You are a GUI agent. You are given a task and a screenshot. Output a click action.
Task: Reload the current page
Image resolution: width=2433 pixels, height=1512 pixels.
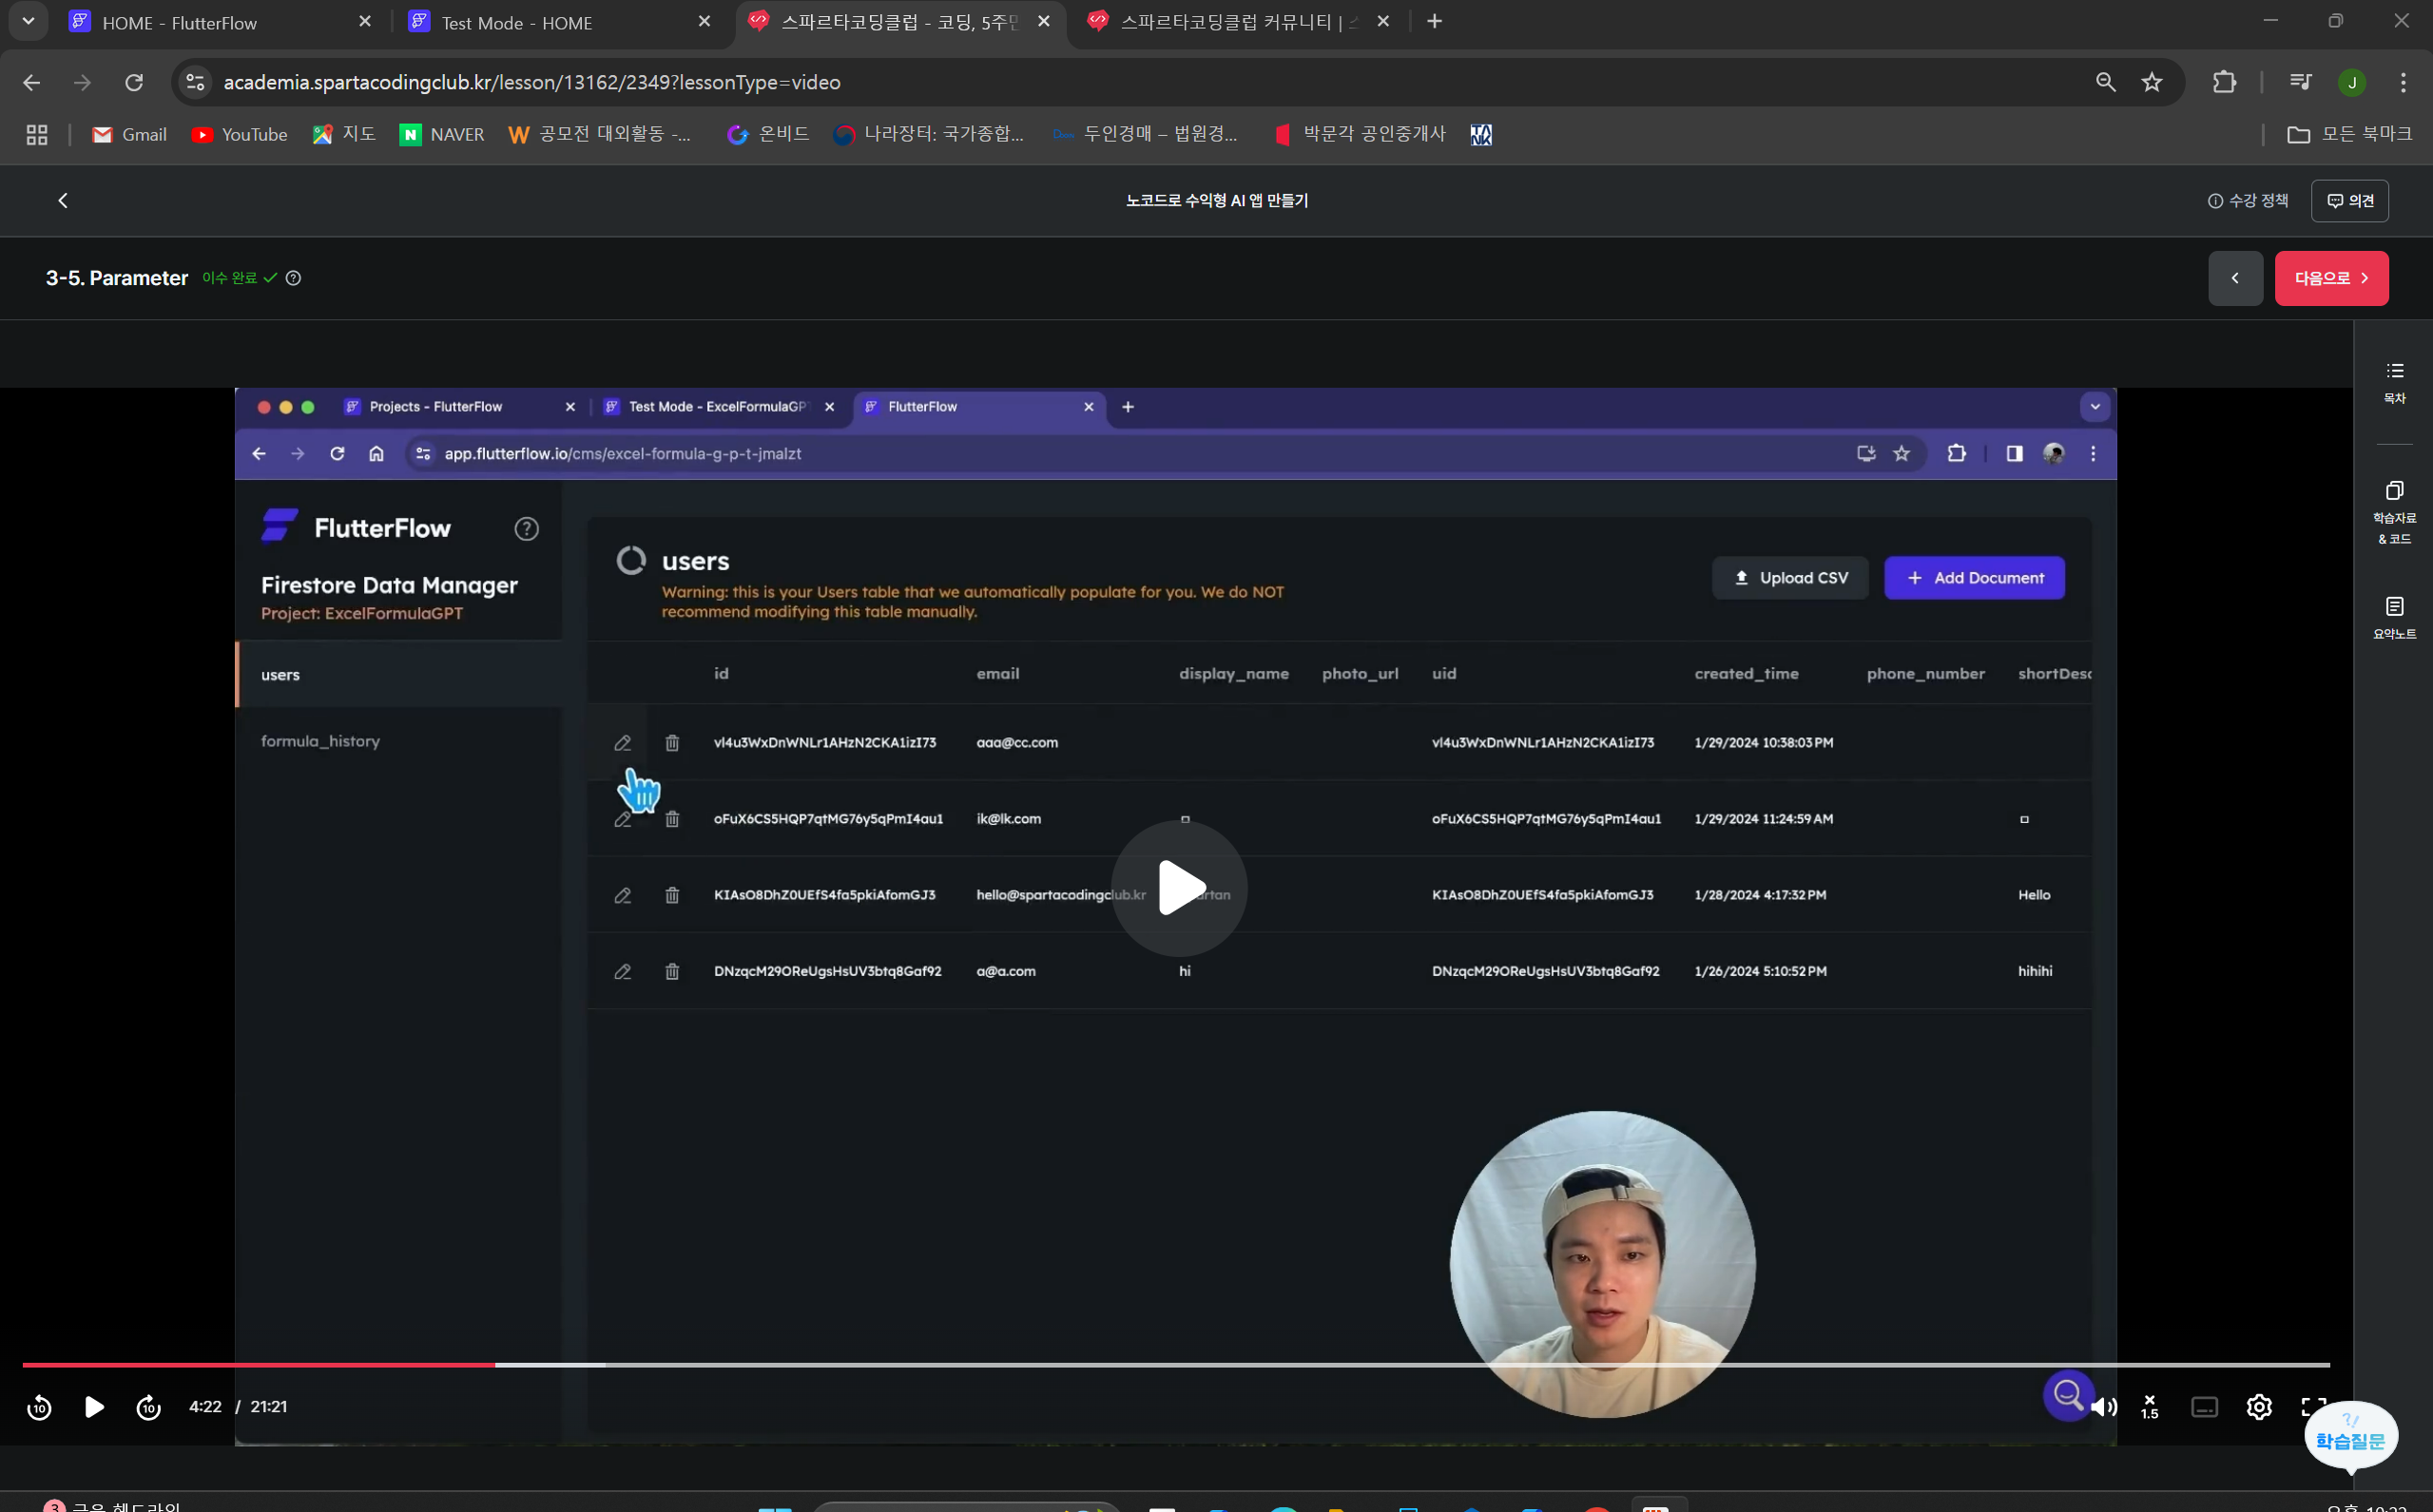click(134, 82)
